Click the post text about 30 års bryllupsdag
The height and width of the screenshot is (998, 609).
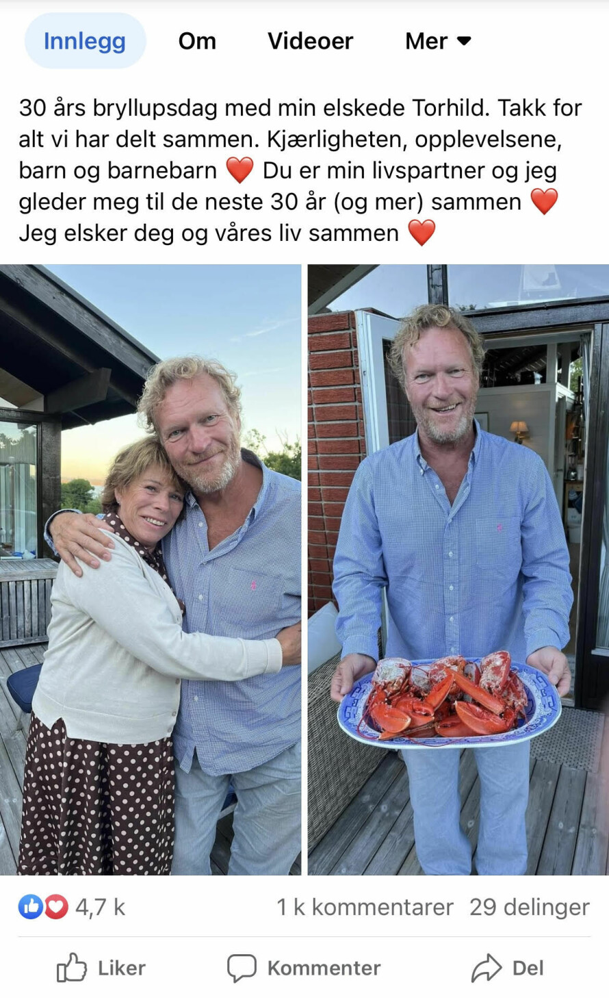300,170
